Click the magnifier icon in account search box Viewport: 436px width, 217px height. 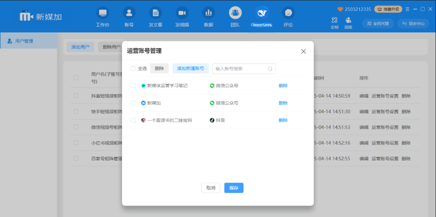[x=270, y=69]
